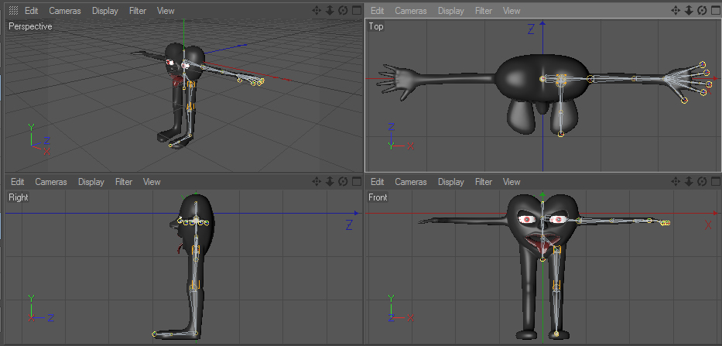722x346 pixels.
Task: Select the green head joint in Front view
Action: click(542, 196)
